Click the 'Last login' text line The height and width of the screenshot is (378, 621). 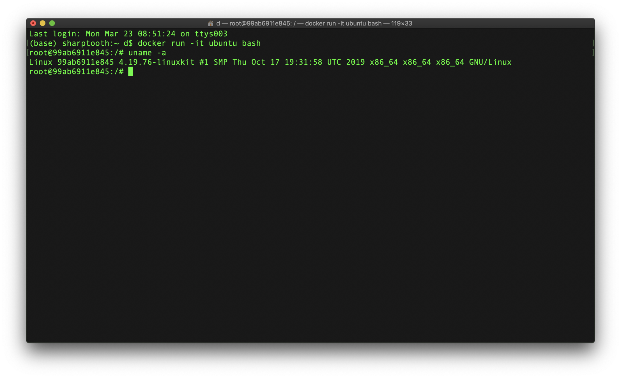click(128, 34)
